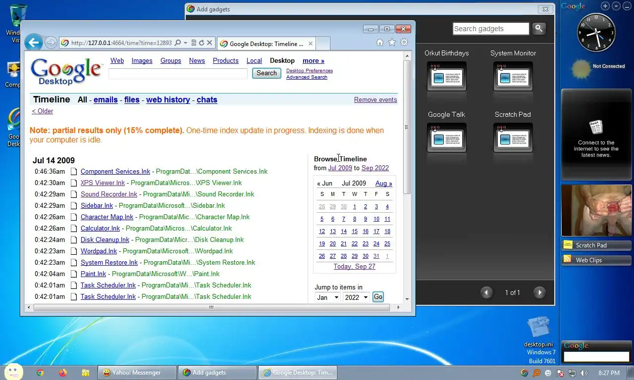Select day 14 in July calendar

coord(343,231)
